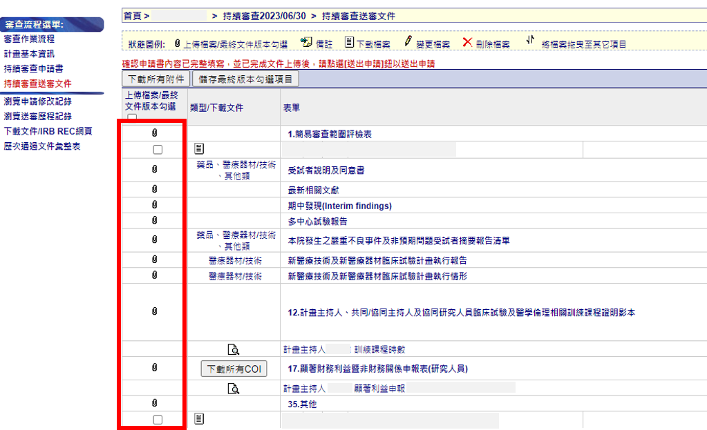View 計畫主持人 訓練課程時數 via magnifier icon

[233, 349]
